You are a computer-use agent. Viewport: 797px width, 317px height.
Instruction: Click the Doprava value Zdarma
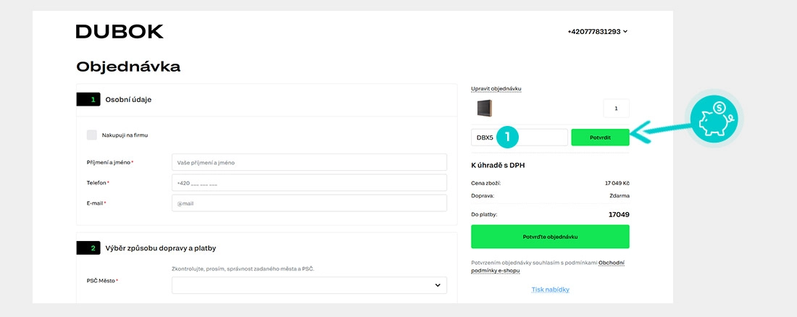pos(619,195)
